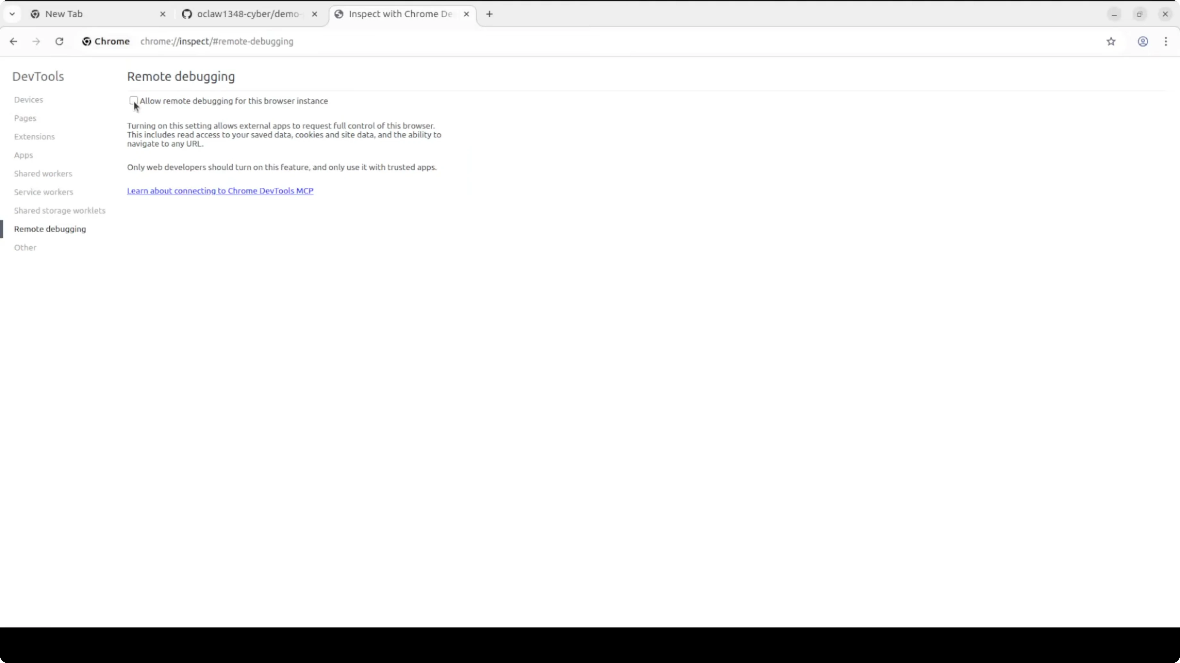Reload the current page

click(59, 41)
